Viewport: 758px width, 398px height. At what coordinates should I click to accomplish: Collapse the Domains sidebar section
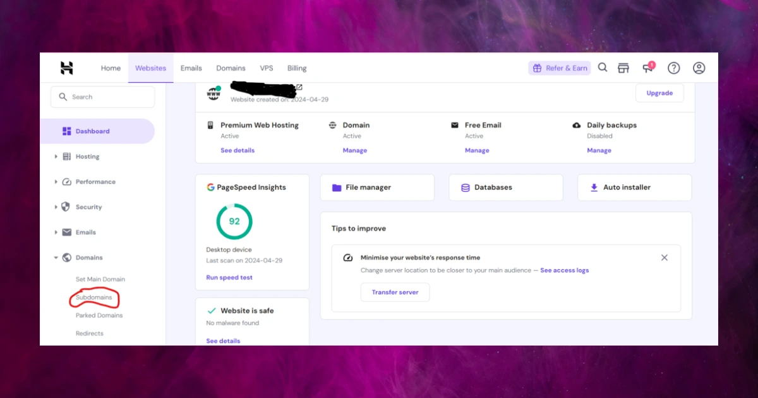click(88, 258)
